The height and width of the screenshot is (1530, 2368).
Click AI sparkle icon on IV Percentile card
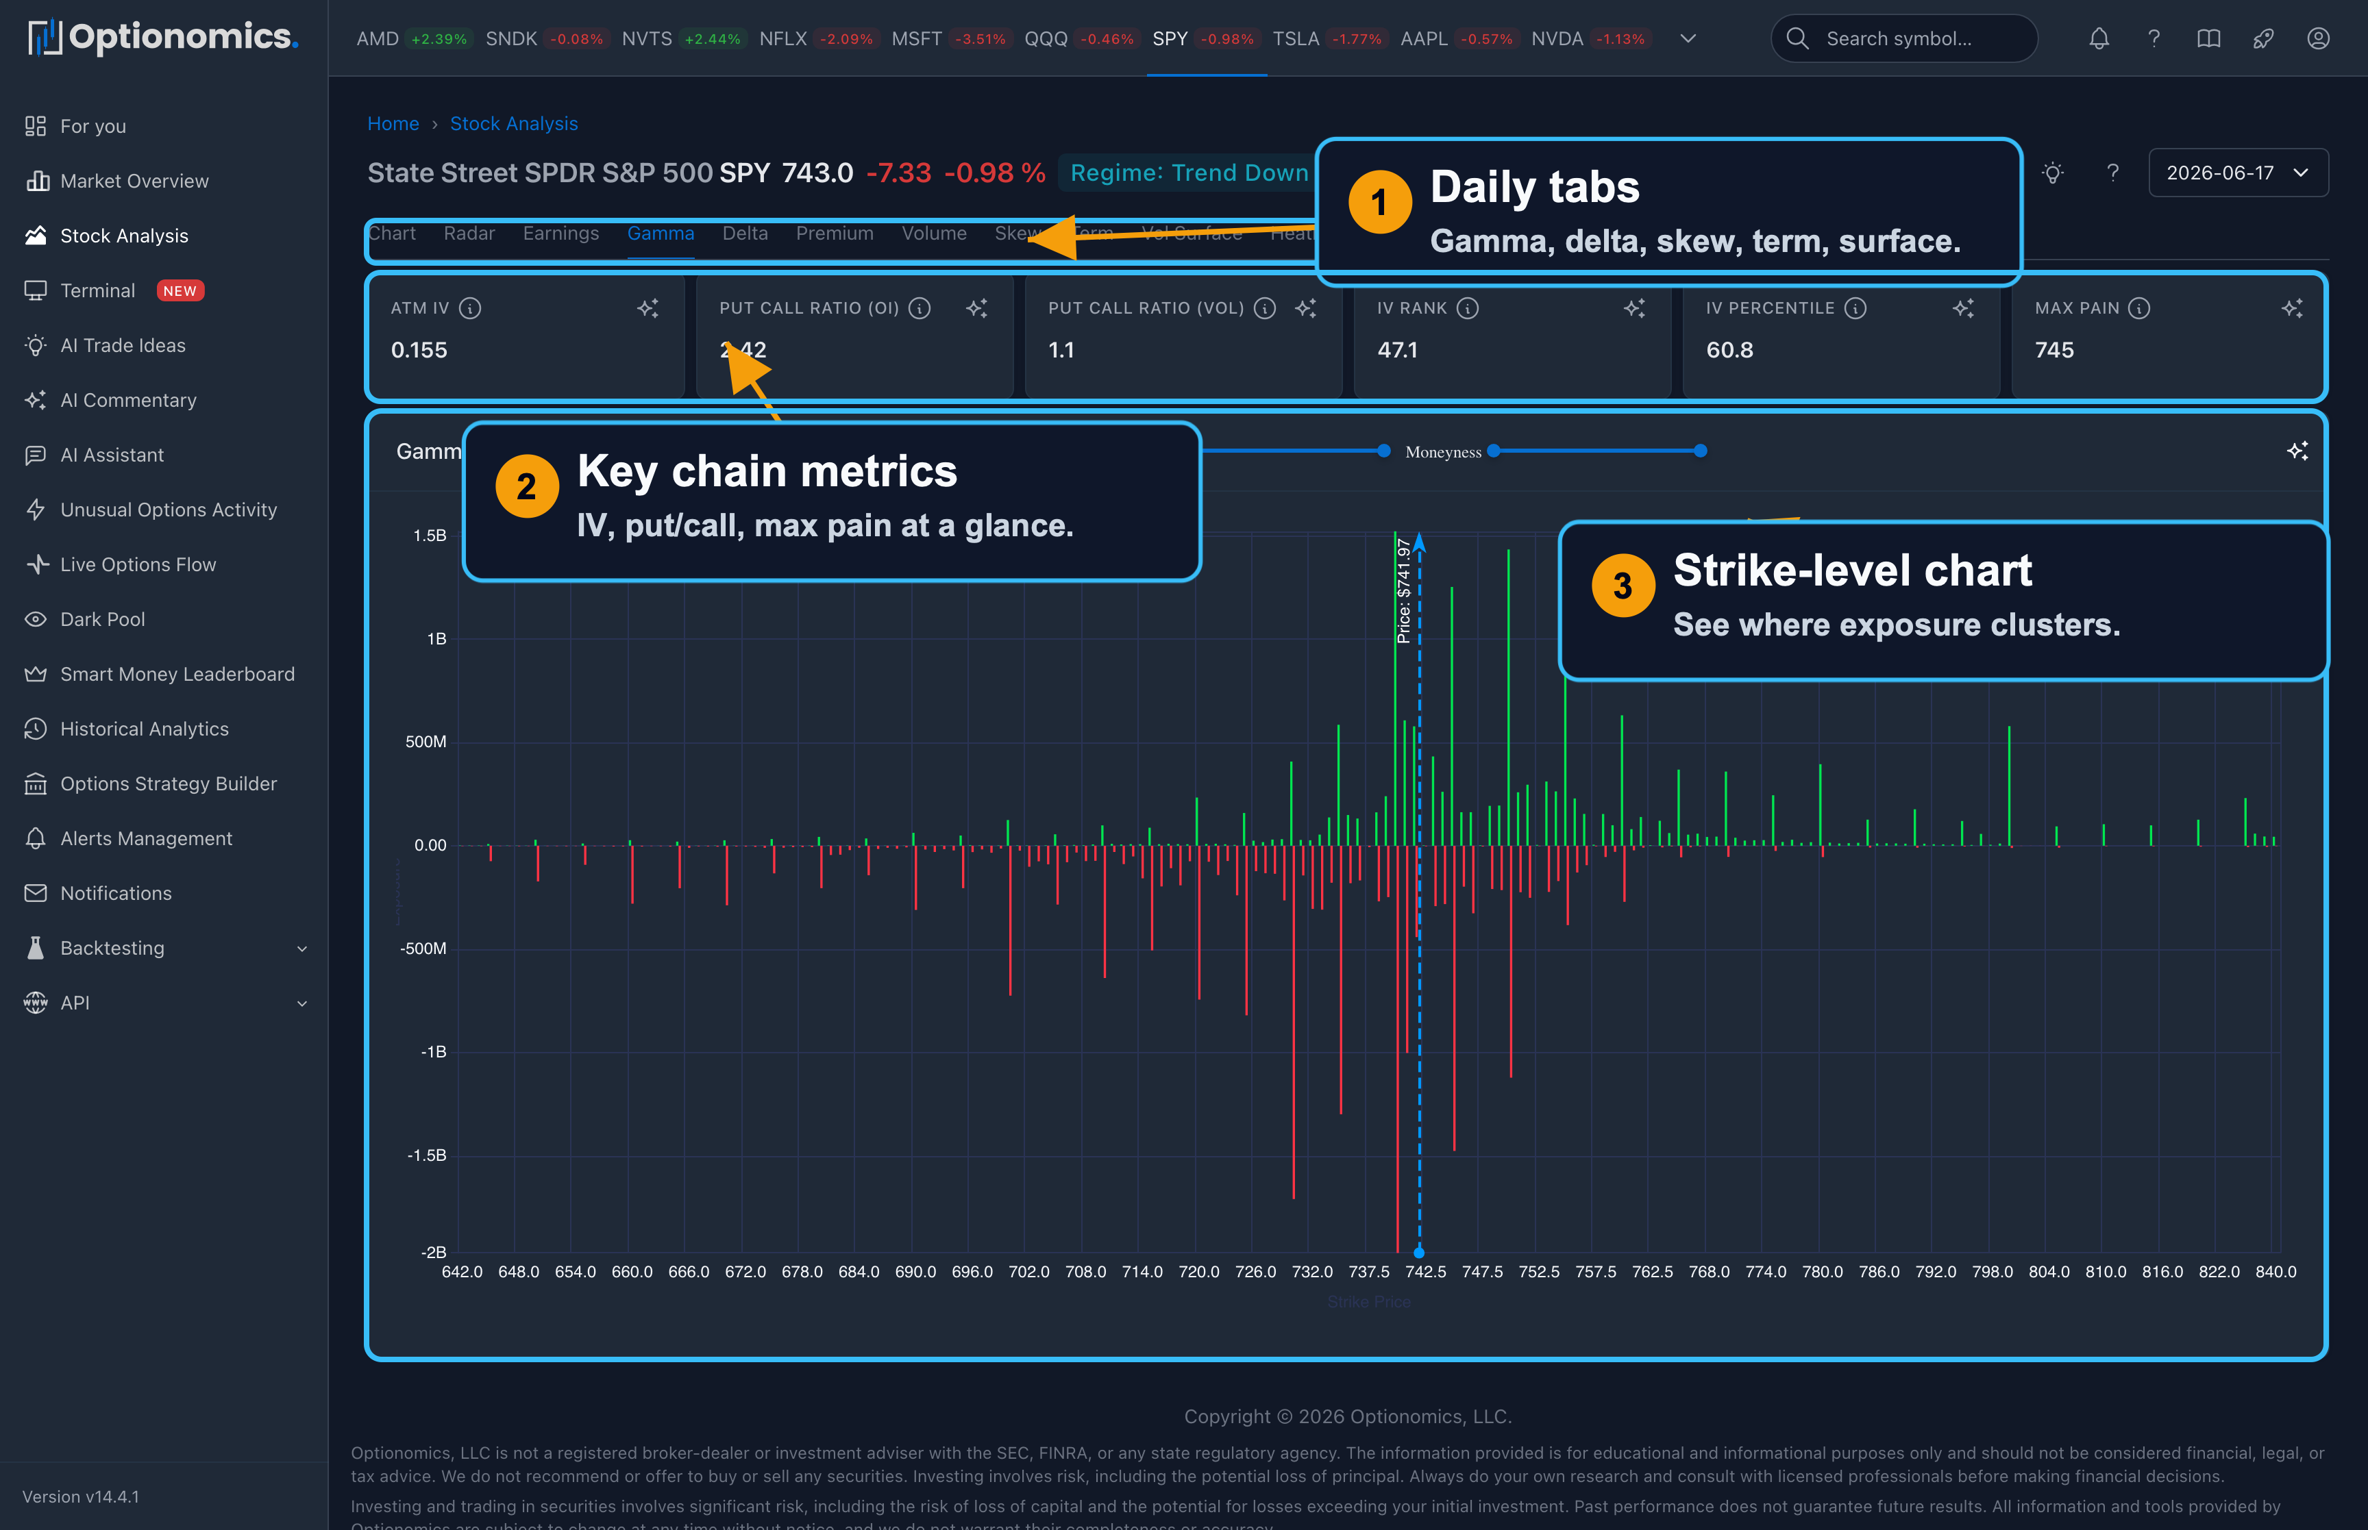click(1964, 308)
